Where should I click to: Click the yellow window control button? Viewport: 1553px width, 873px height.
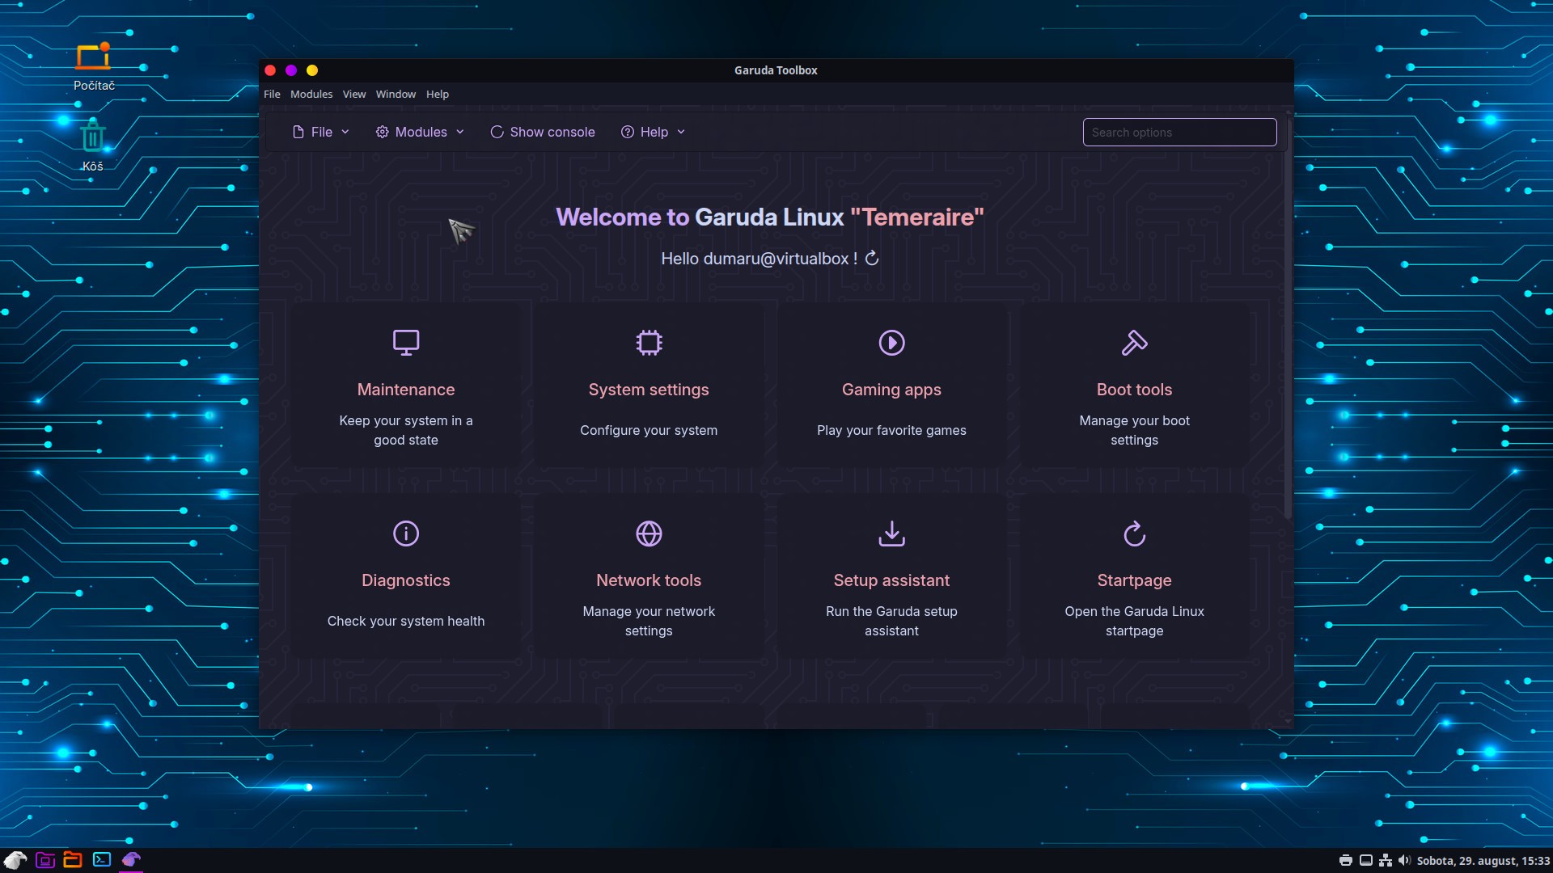click(312, 70)
